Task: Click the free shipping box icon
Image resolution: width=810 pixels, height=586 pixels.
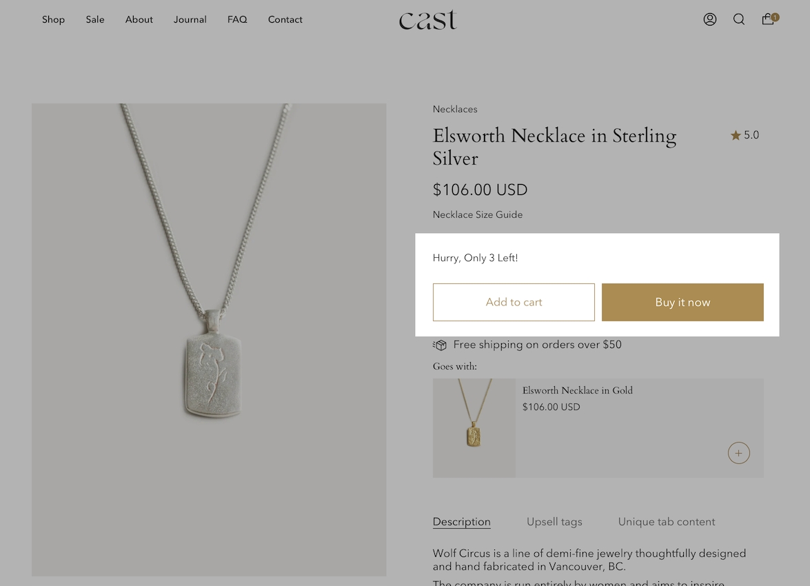Action: point(440,345)
